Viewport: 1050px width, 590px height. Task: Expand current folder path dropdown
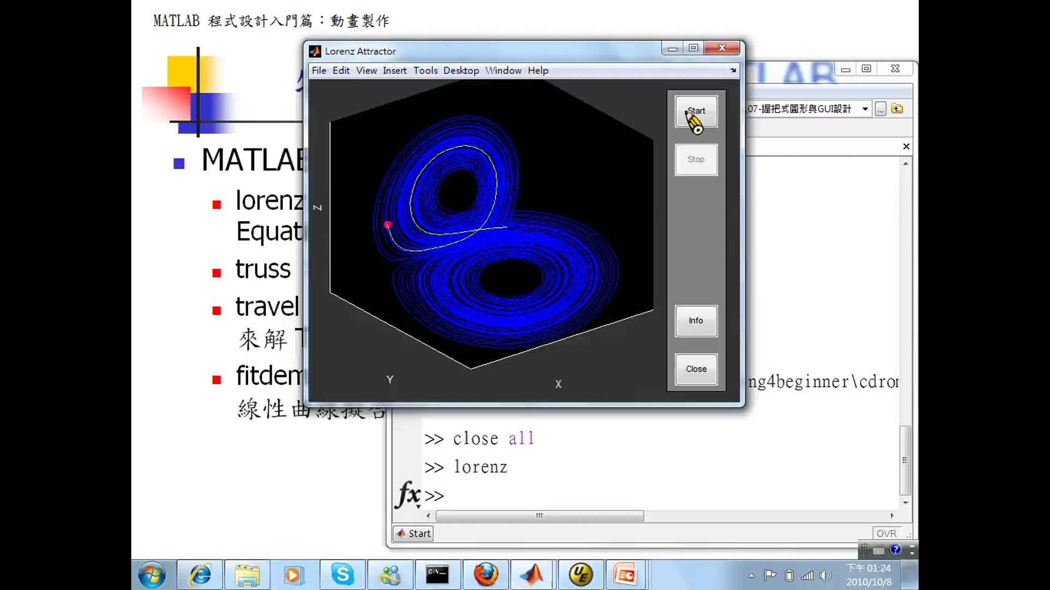coord(865,109)
